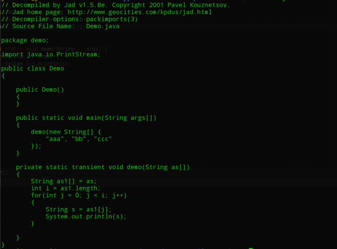The width and height of the screenshot is (337, 249).
Task: Click the 'public class Demo' declaration
Action: [x=33, y=69]
